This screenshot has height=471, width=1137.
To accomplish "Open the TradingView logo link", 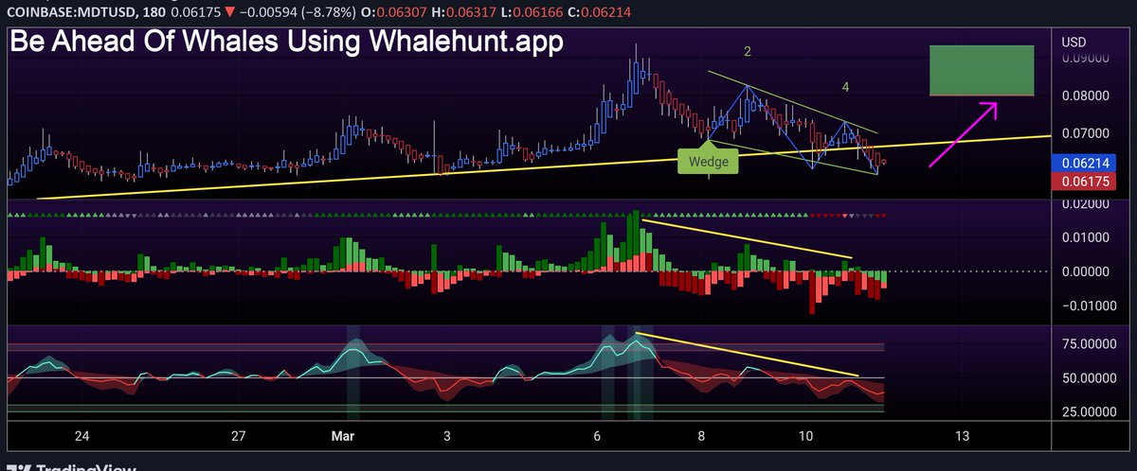I will click(x=72, y=466).
